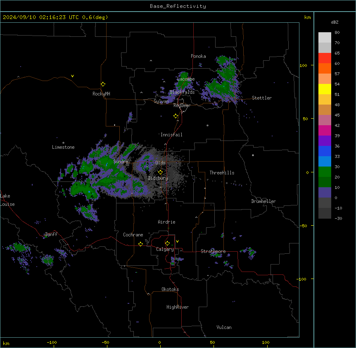The width and height of the screenshot is (356, 348).
Task: Select the yellow diamond marker below RedDeer
Action: (176, 116)
